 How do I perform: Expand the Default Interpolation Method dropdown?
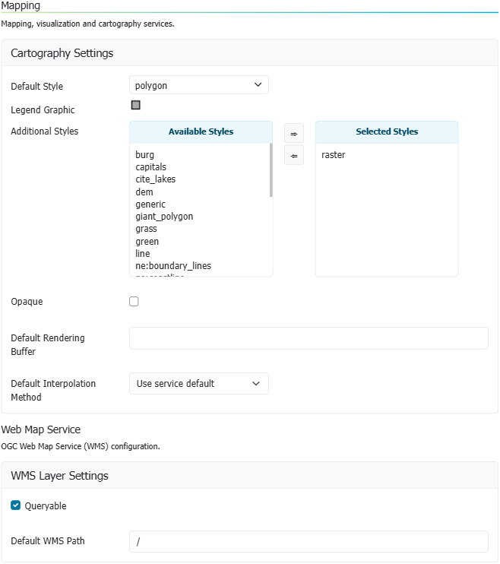(198, 384)
